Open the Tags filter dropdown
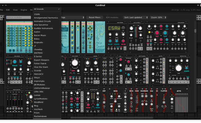Image resolution: width=201 pixels, height=123 pixels. pos(72,18)
